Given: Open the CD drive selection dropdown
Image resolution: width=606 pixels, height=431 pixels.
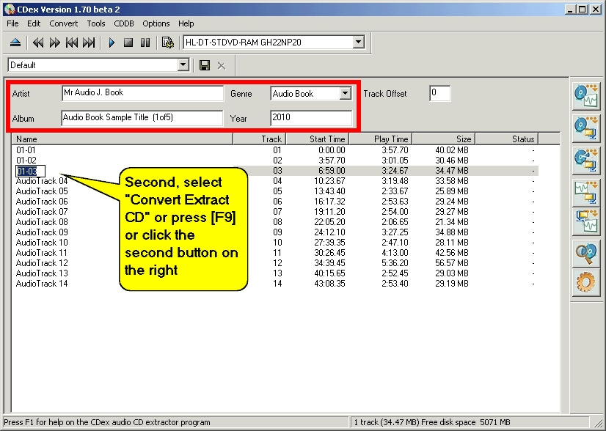Looking at the screenshot, I should tap(359, 42).
